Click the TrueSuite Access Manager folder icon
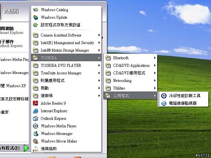 click(x=36, y=73)
